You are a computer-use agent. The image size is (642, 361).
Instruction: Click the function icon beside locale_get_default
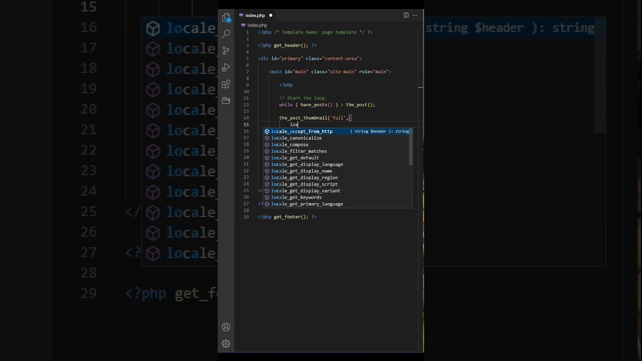pos(267,157)
